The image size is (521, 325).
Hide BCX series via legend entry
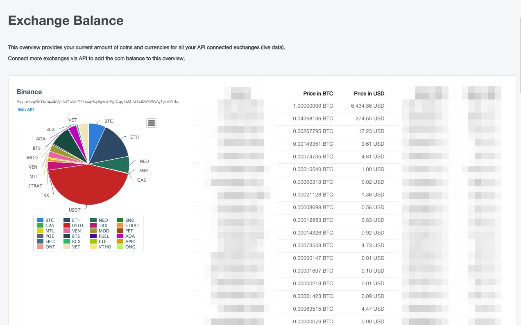coord(72,241)
